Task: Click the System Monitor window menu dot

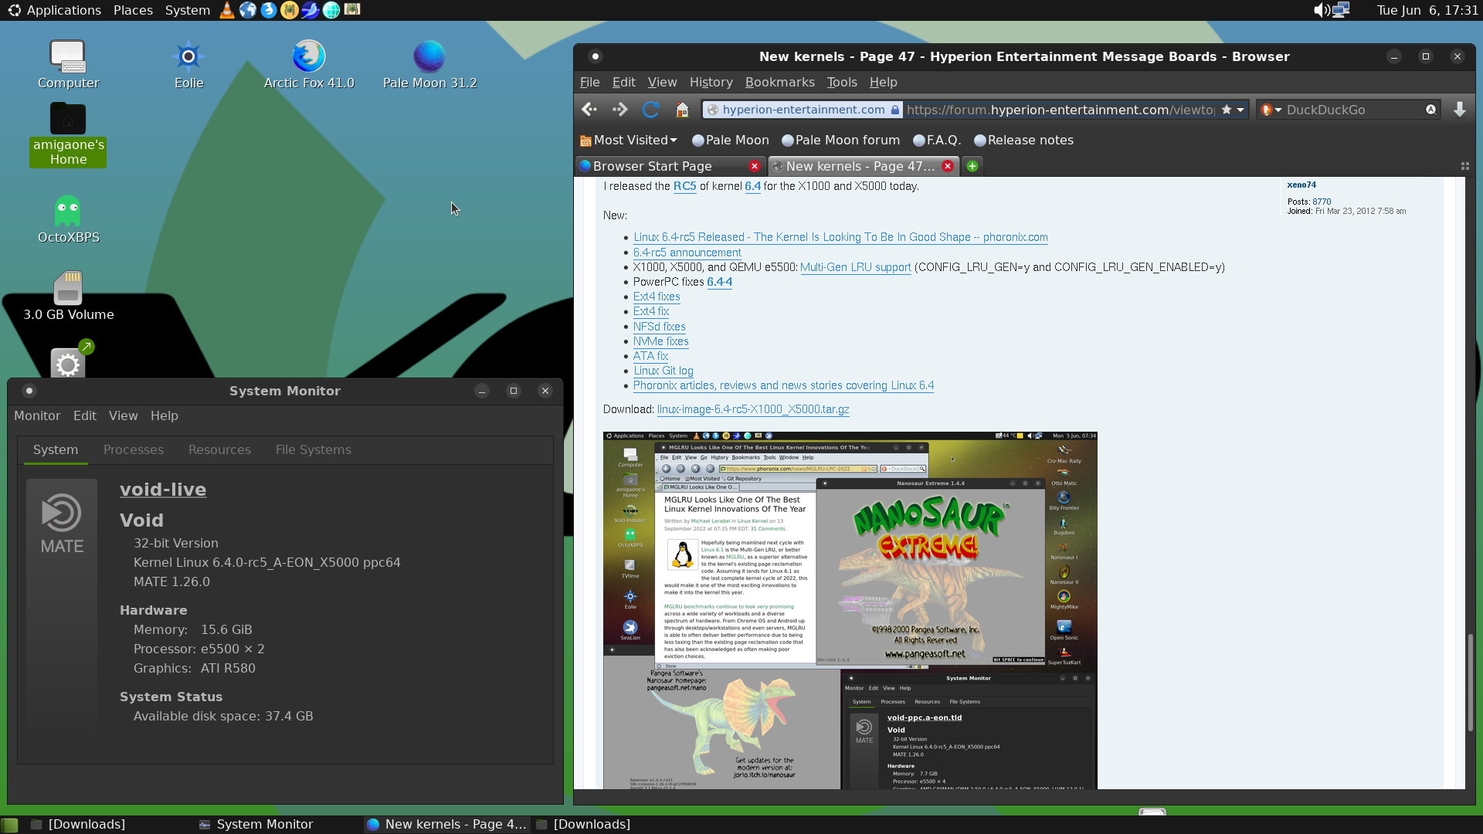Action: [29, 391]
